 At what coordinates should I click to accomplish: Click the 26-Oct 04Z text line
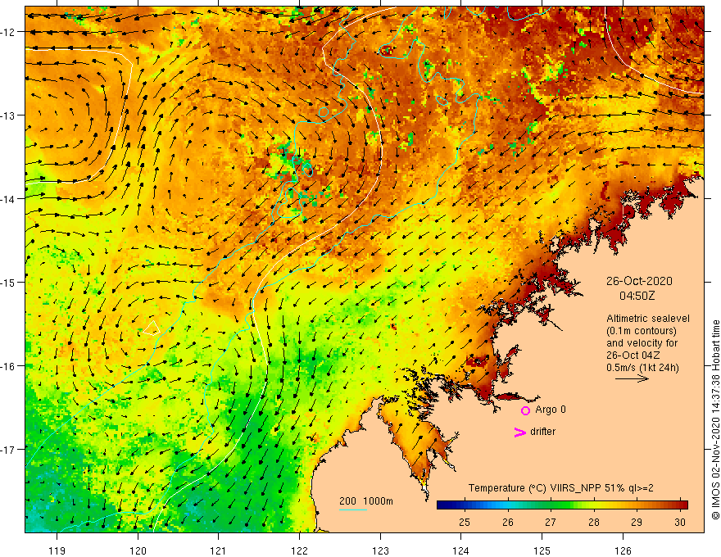pos(633,355)
